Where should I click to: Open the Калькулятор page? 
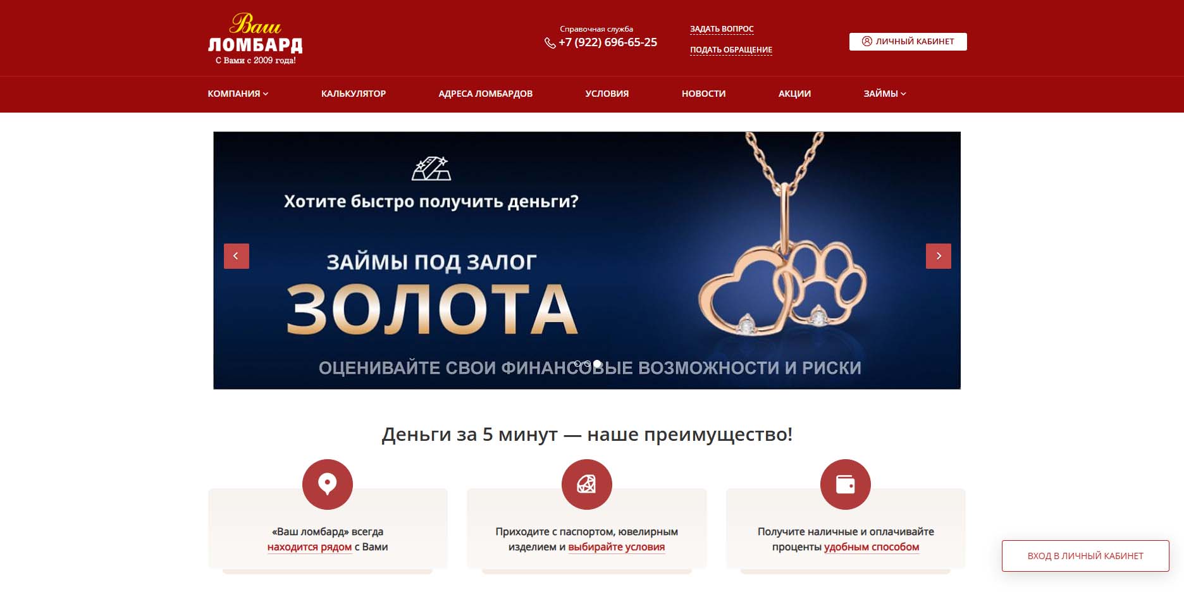coord(354,94)
